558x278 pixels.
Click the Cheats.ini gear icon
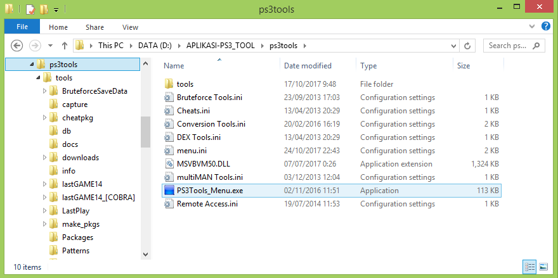[x=169, y=111]
